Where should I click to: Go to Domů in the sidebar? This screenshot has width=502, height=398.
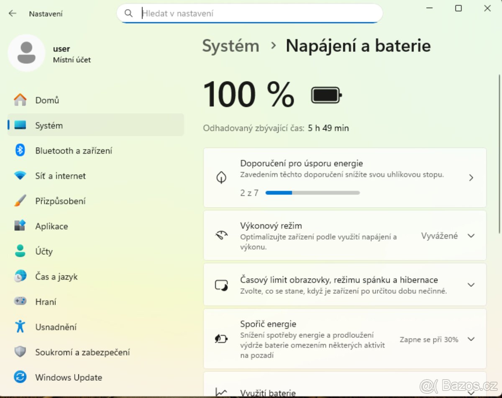(x=47, y=100)
